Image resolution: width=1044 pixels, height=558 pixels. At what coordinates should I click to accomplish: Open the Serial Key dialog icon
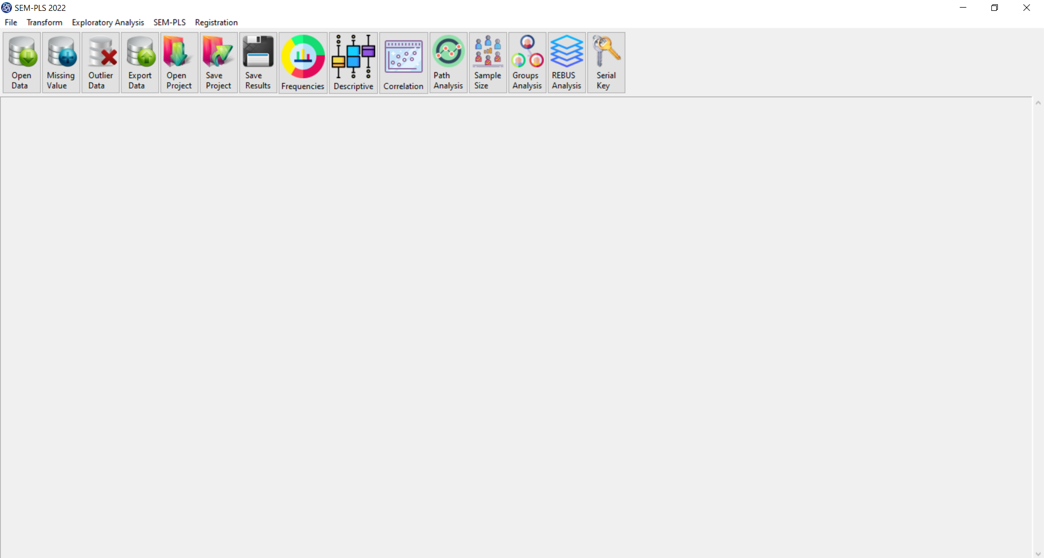click(x=606, y=62)
